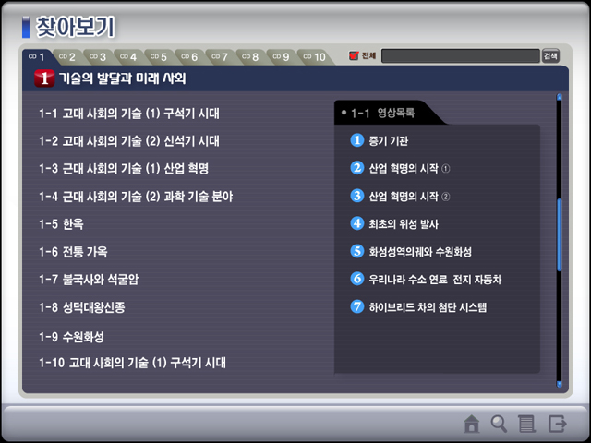Screen dimensions: 591x443
Task: Switch to the CD 5 tab
Action: click(x=158, y=57)
